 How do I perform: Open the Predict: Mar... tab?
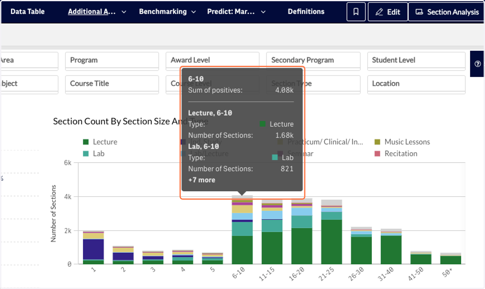tap(231, 11)
